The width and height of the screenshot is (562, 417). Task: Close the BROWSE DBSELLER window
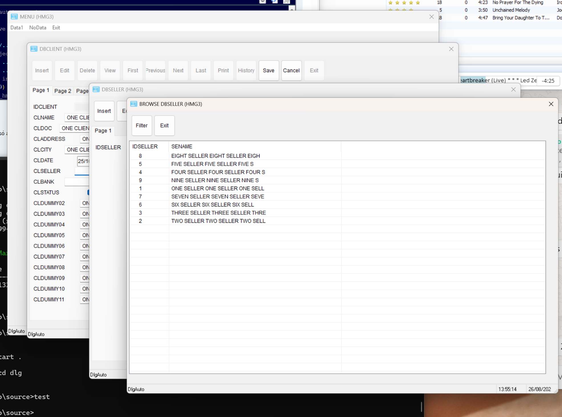551,104
